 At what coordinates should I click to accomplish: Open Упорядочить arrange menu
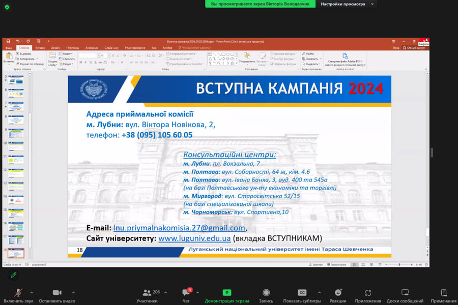(247, 57)
